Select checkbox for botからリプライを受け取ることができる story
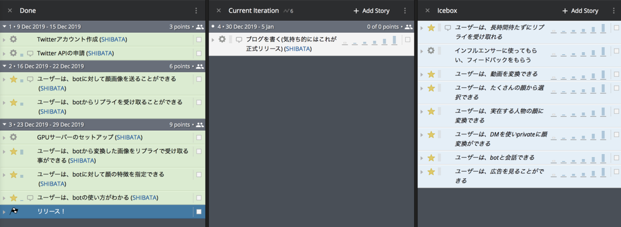The width and height of the screenshot is (621, 227). (199, 102)
